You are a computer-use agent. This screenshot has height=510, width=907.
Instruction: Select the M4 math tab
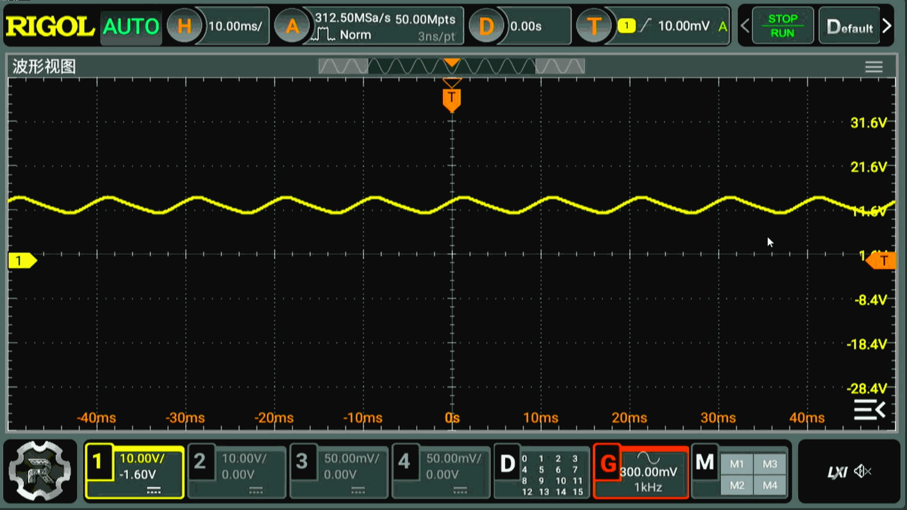coord(770,485)
